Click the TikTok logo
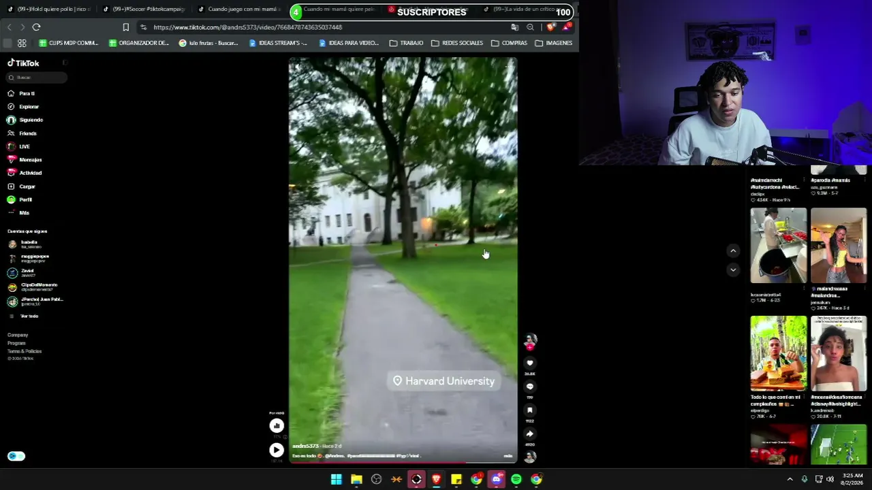872x490 pixels. click(23, 63)
